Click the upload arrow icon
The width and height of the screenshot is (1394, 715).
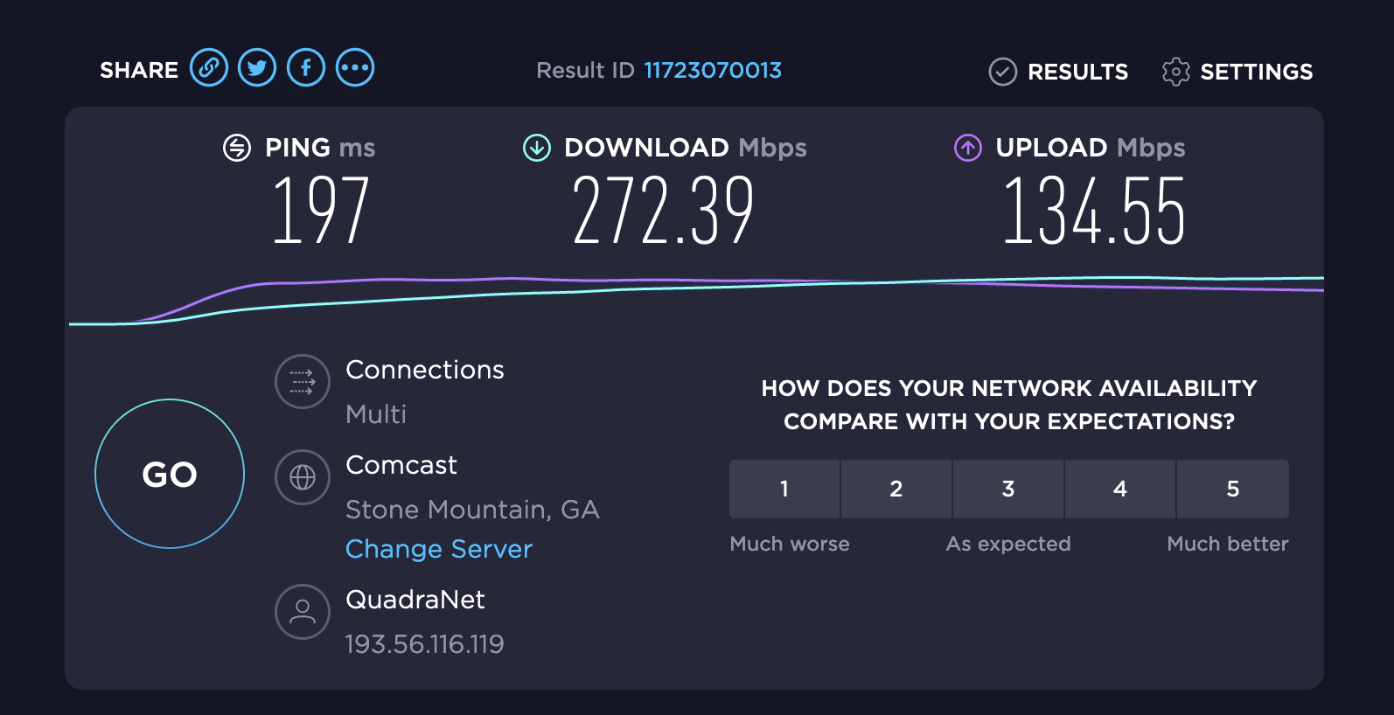[x=967, y=149]
